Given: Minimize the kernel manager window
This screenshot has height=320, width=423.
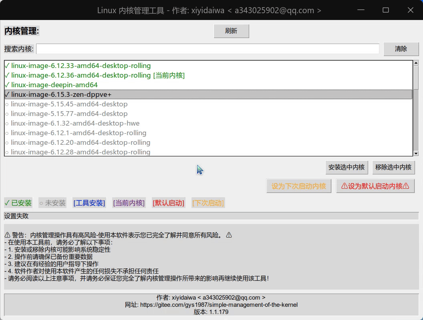Looking at the screenshot, I should click(361, 10).
